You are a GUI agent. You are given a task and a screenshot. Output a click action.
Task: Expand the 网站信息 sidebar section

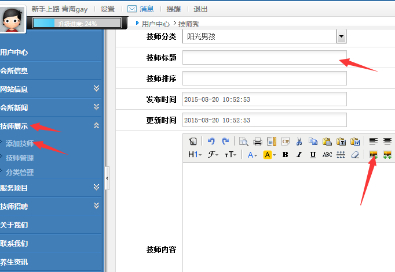coord(96,88)
